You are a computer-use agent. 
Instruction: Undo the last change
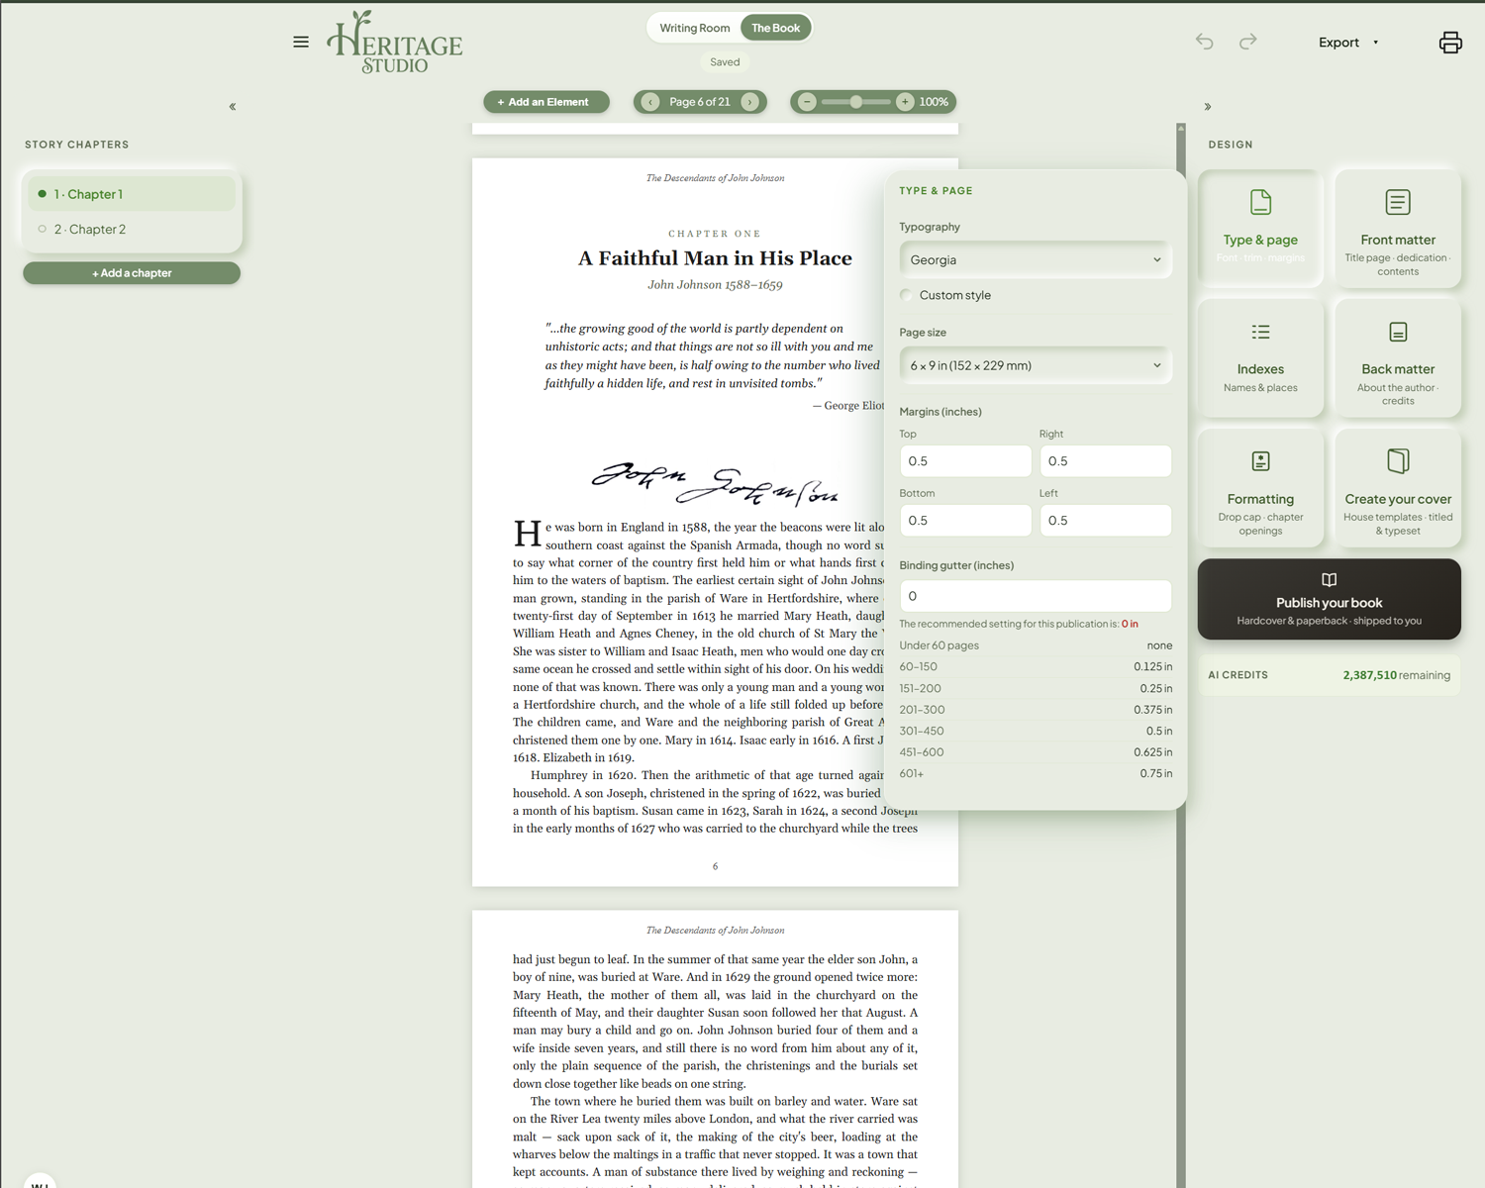[x=1204, y=42]
